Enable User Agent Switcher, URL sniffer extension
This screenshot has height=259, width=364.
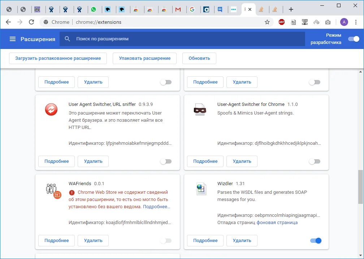(x=166, y=161)
